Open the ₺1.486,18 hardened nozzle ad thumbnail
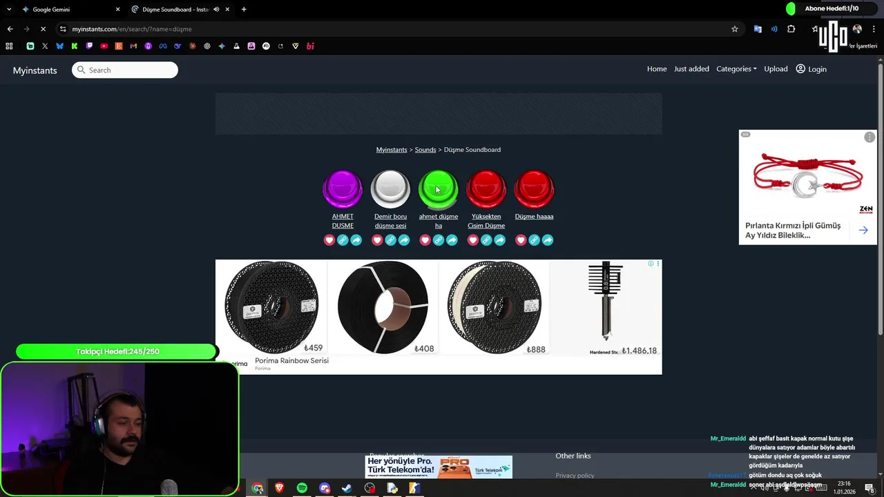This screenshot has height=497, width=884. coord(606,308)
